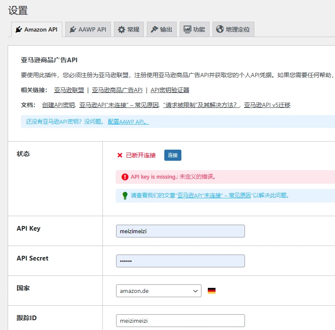Open the API密钥验证器 link
This screenshot has height=330, width=335.
(x=170, y=90)
